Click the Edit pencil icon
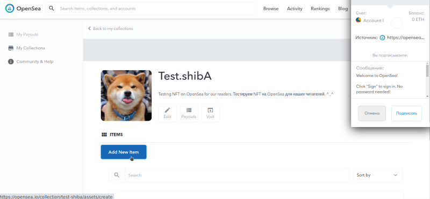430x199 pixels. point(167,110)
